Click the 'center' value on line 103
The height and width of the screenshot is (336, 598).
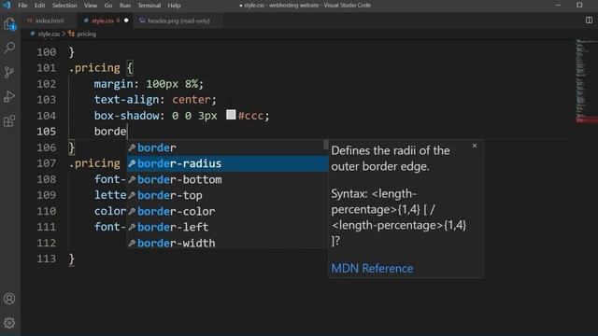191,100
